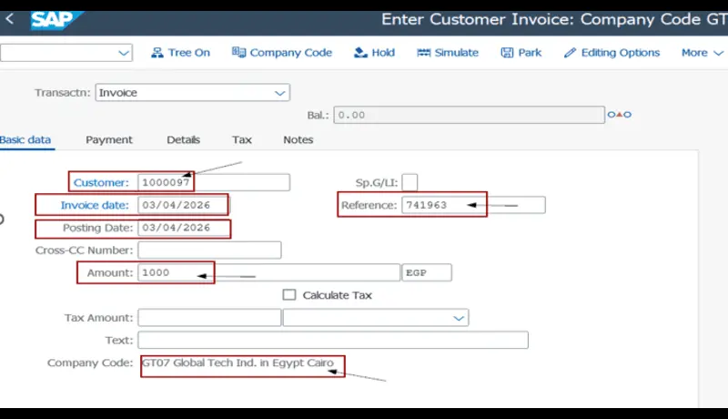Open Editing Options

coord(612,53)
